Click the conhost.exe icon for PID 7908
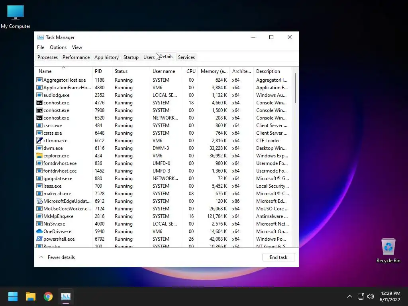The width and height of the screenshot is (408, 306). tap(39, 110)
